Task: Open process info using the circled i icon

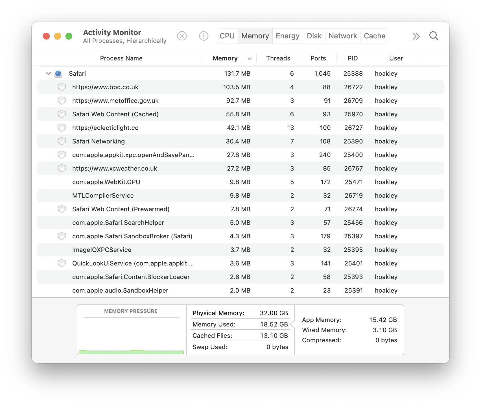Action: click(203, 36)
